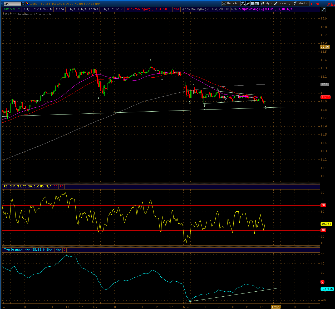Click the L: N/A low readout
This screenshot has width=335, height=309.
pyautogui.click(x=82, y=9)
